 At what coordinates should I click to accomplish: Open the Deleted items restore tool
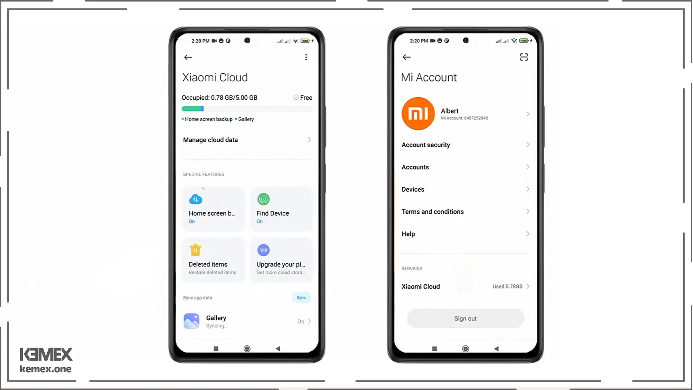[x=213, y=260]
